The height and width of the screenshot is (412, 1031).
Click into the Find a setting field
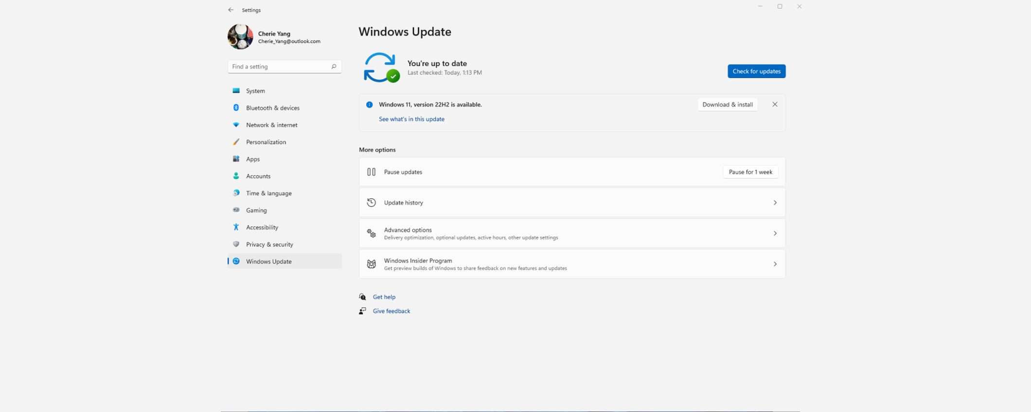pos(279,67)
